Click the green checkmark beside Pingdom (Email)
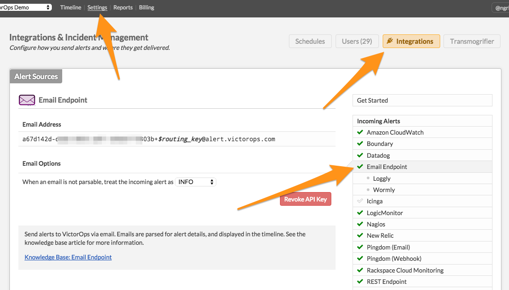Viewport: 509px width, 290px height. click(x=360, y=247)
